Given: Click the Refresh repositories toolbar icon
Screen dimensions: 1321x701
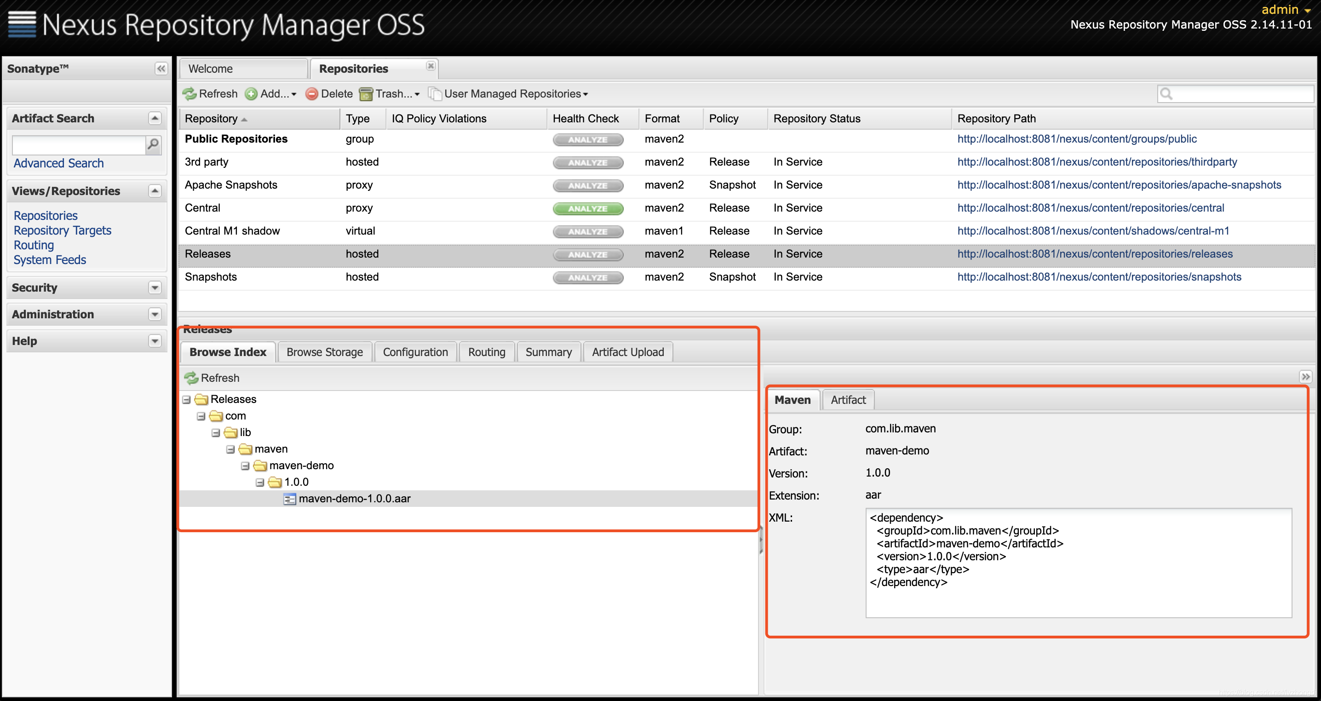Looking at the screenshot, I should (190, 94).
